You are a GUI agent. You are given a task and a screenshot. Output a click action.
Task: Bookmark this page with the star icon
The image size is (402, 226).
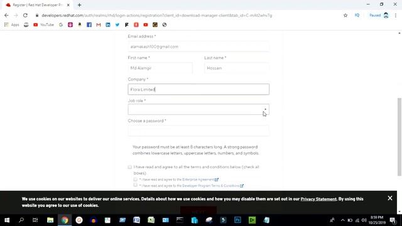pyautogui.click(x=345, y=15)
